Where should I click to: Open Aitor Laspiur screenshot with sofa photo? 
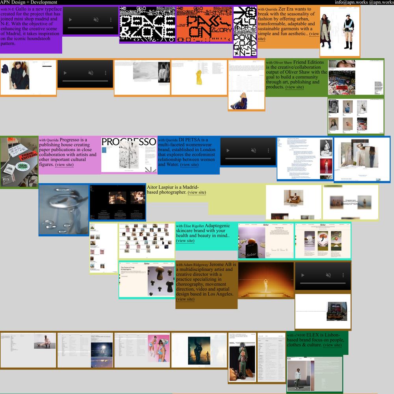coord(294,202)
